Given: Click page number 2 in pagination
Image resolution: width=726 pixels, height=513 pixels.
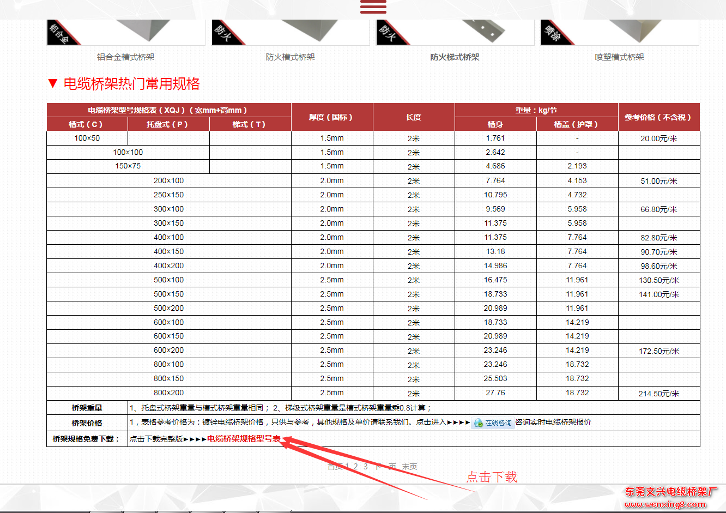Looking at the screenshot, I should [355, 466].
